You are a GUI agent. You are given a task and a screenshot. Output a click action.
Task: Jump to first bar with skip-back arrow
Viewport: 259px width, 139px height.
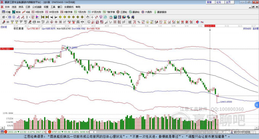(43, 17)
